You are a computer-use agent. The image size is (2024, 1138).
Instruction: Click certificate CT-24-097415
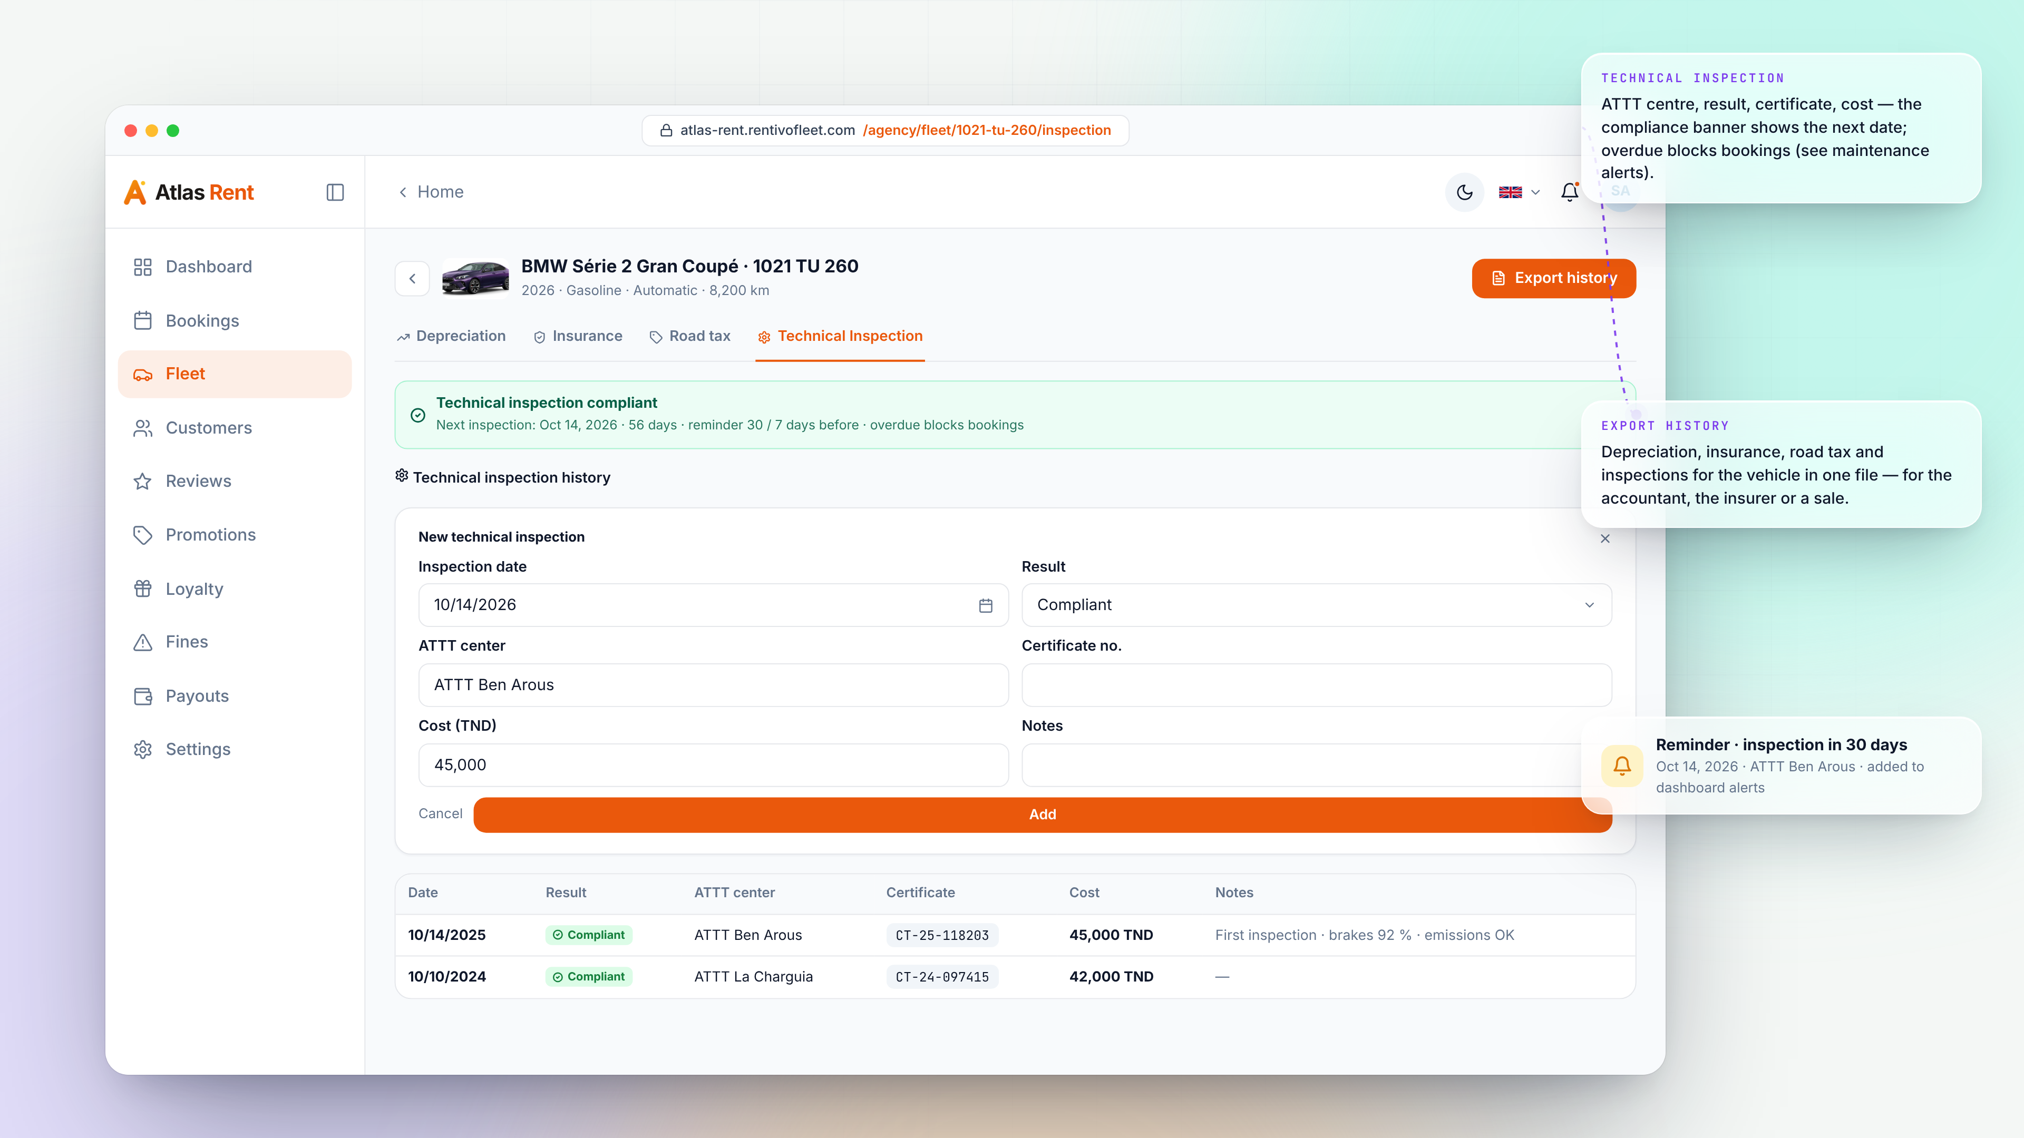942,977
